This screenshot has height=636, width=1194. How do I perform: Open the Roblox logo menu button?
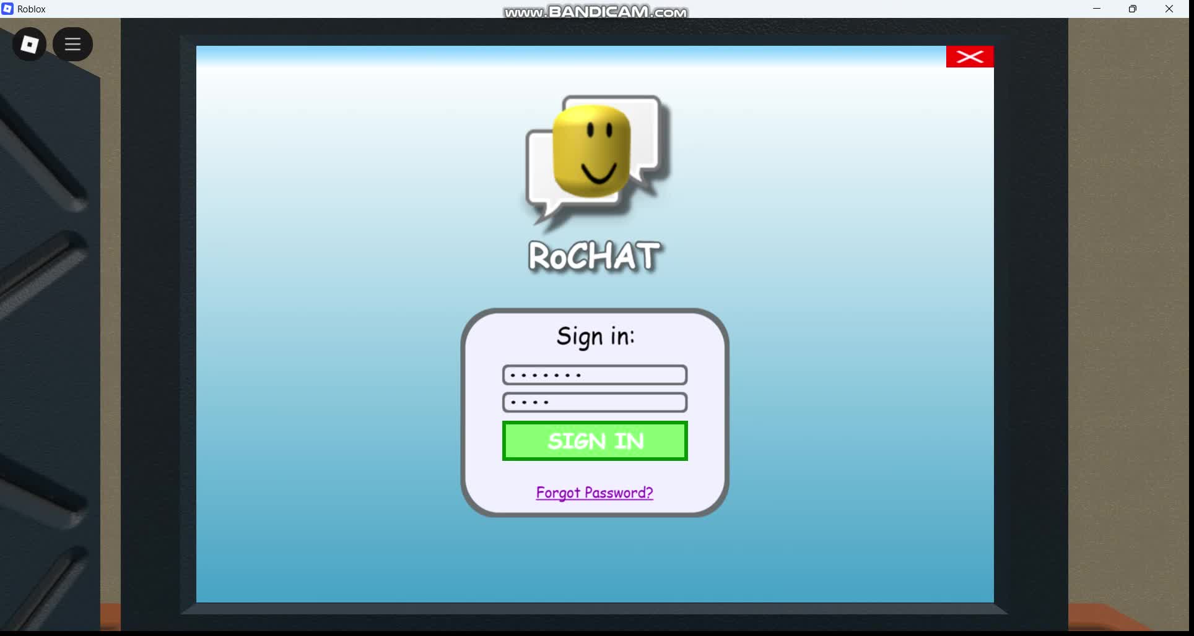click(29, 45)
